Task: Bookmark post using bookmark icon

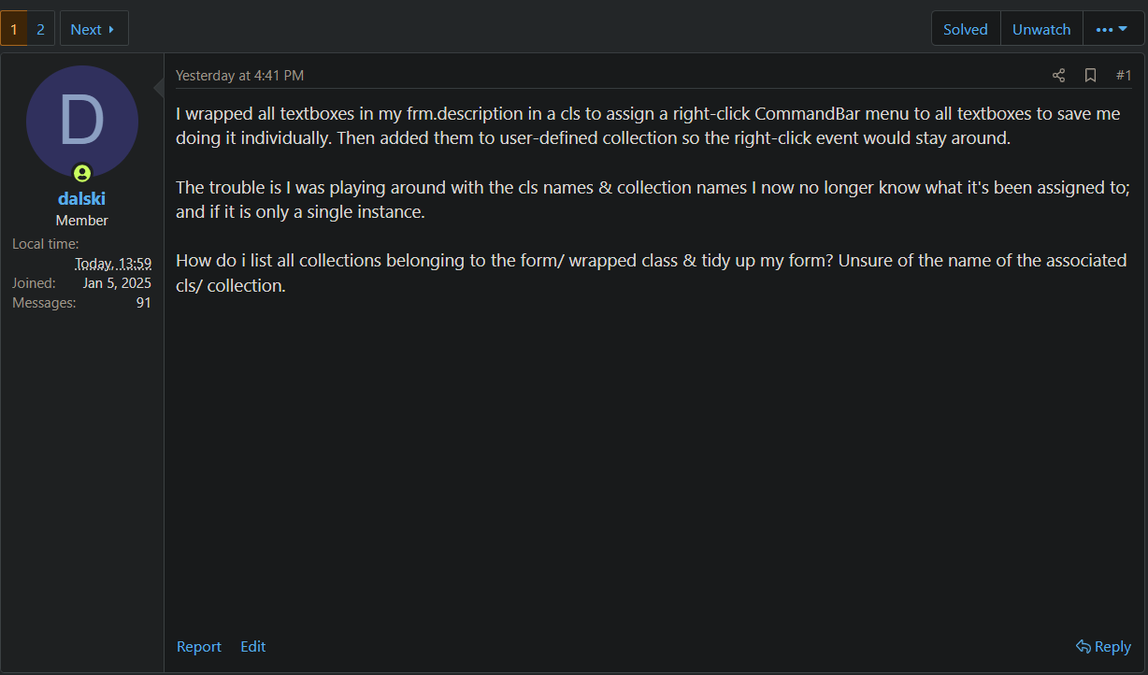Action: coord(1090,76)
